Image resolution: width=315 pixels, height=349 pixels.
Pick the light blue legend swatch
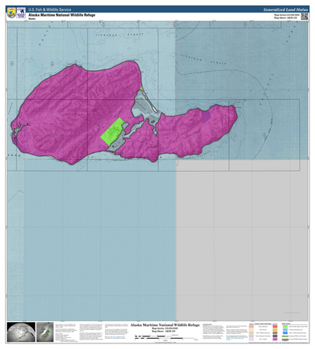click(285, 329)
